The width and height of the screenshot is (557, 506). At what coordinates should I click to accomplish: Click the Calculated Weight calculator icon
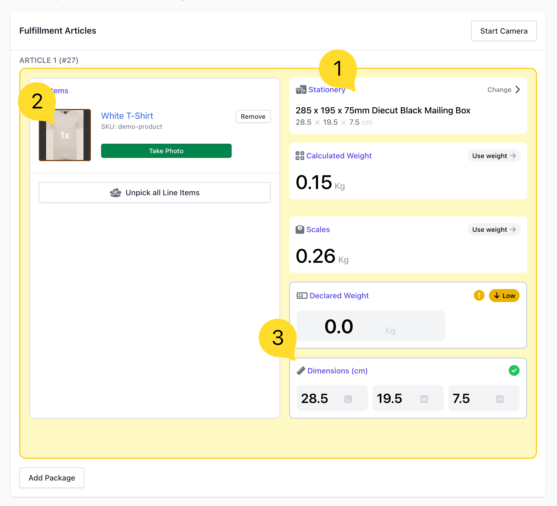300,156
